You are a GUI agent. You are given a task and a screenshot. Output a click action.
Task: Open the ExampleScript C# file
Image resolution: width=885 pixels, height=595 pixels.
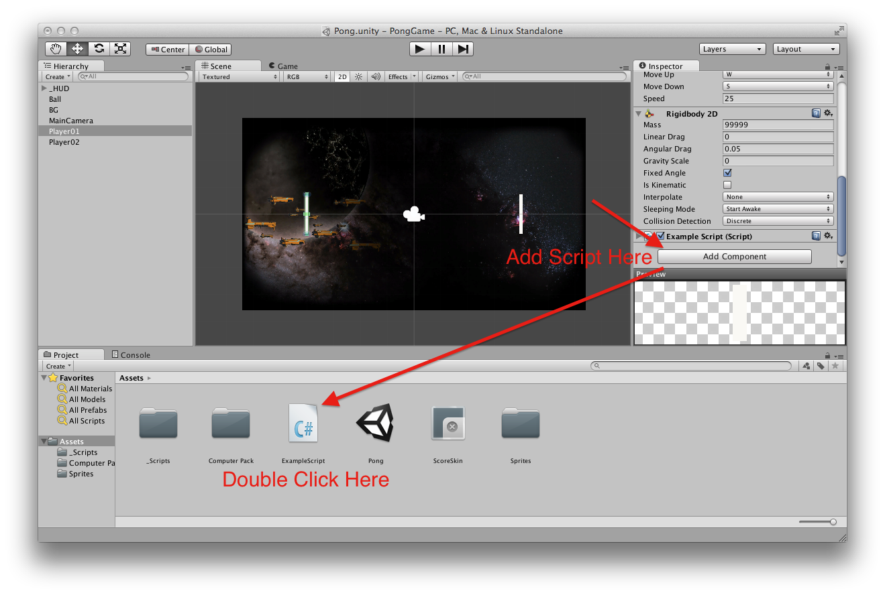[303, 423]
